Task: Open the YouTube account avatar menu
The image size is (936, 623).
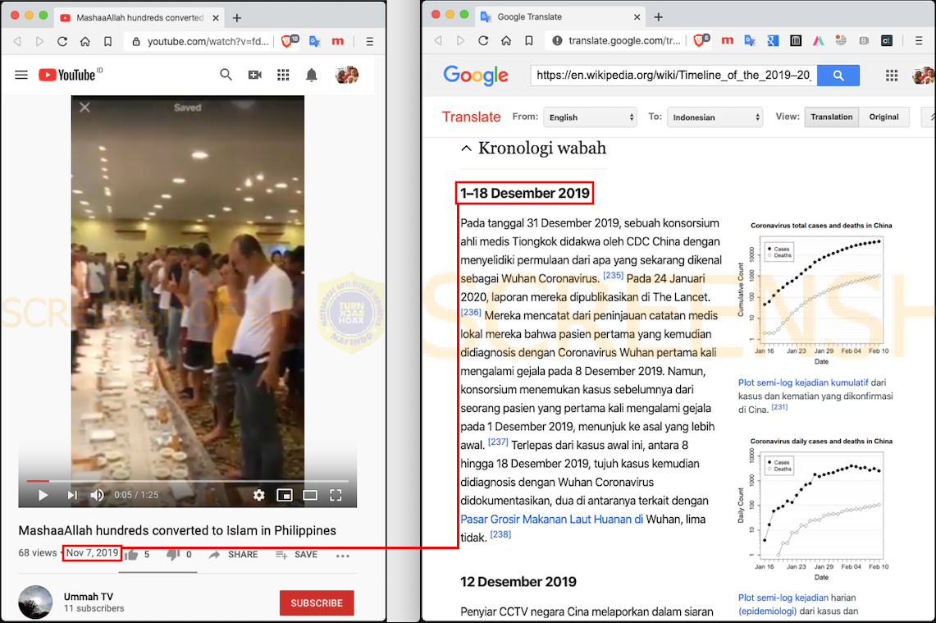Action: tap(348, 75)
